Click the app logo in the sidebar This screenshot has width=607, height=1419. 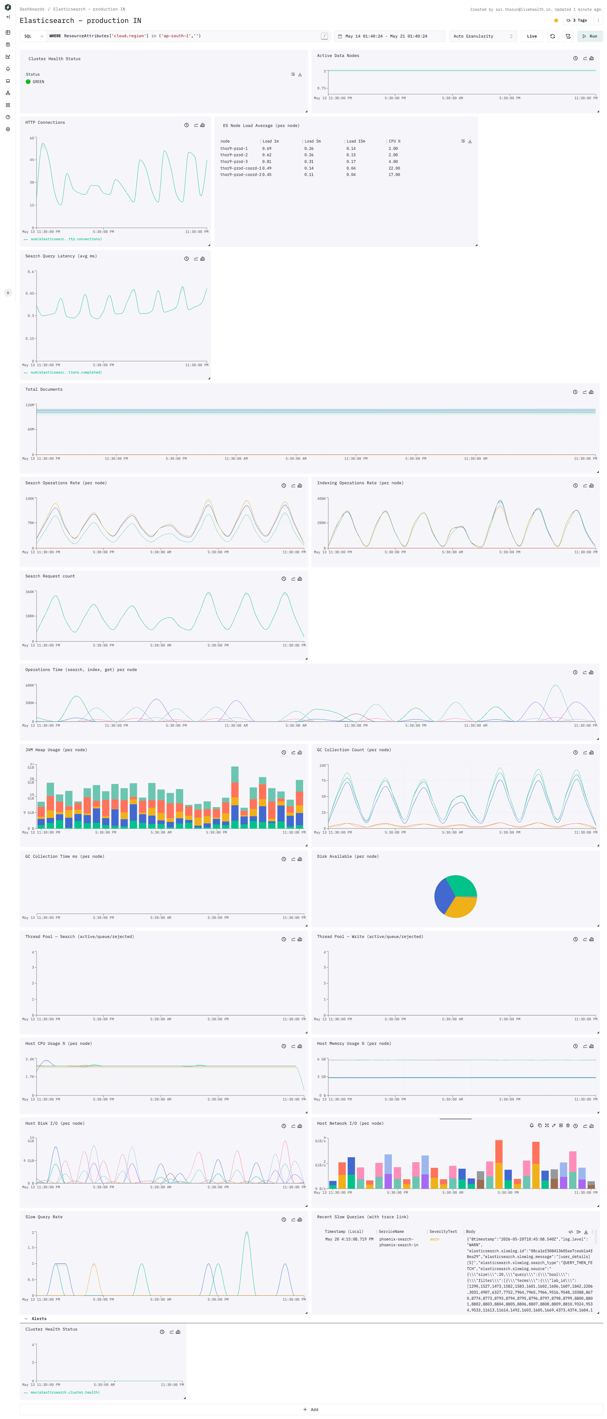8,7
